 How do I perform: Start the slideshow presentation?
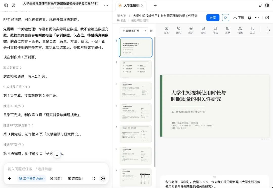[x=225, y=18]
